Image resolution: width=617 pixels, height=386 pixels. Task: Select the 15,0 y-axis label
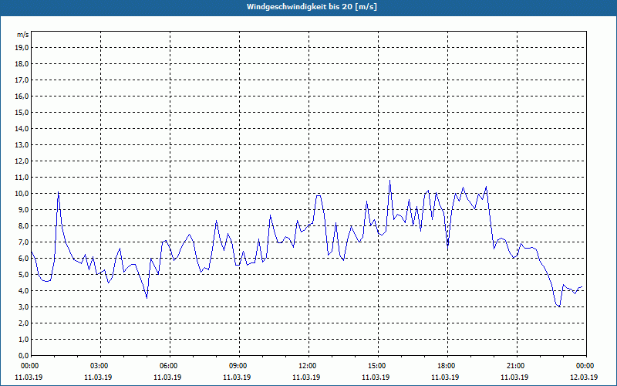pos(22,112)
